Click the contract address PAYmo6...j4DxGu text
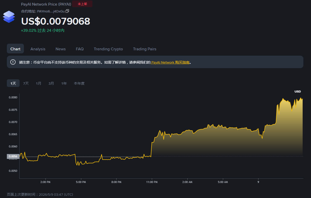This screenshot has height=198, width=311. coord(51,11)
